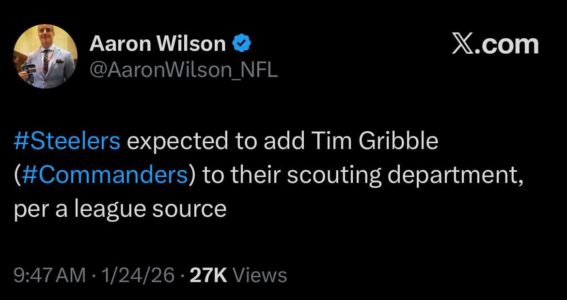Click the @AaronWilson_NFL handle
Screen dimensions: 567x300
pos(184,70)
